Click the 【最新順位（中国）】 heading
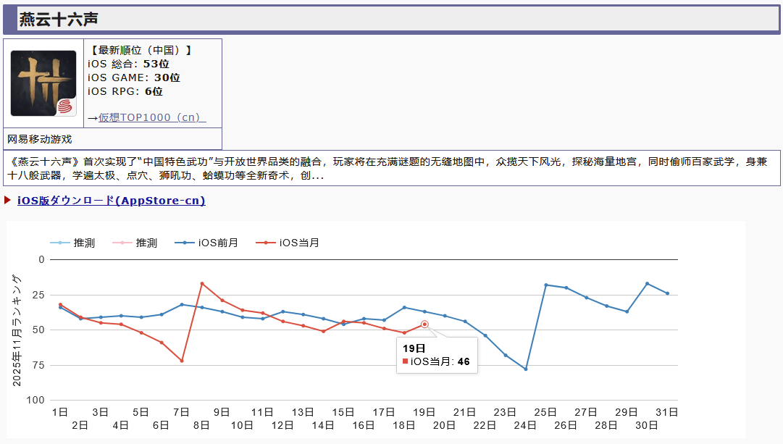The image size is (783, 444). coord(140,50)
